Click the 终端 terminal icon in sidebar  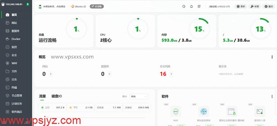7,87
